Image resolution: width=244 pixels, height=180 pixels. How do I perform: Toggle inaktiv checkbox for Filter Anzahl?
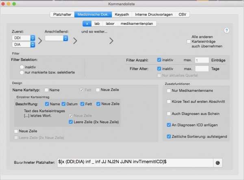click(x=159, y=60)
